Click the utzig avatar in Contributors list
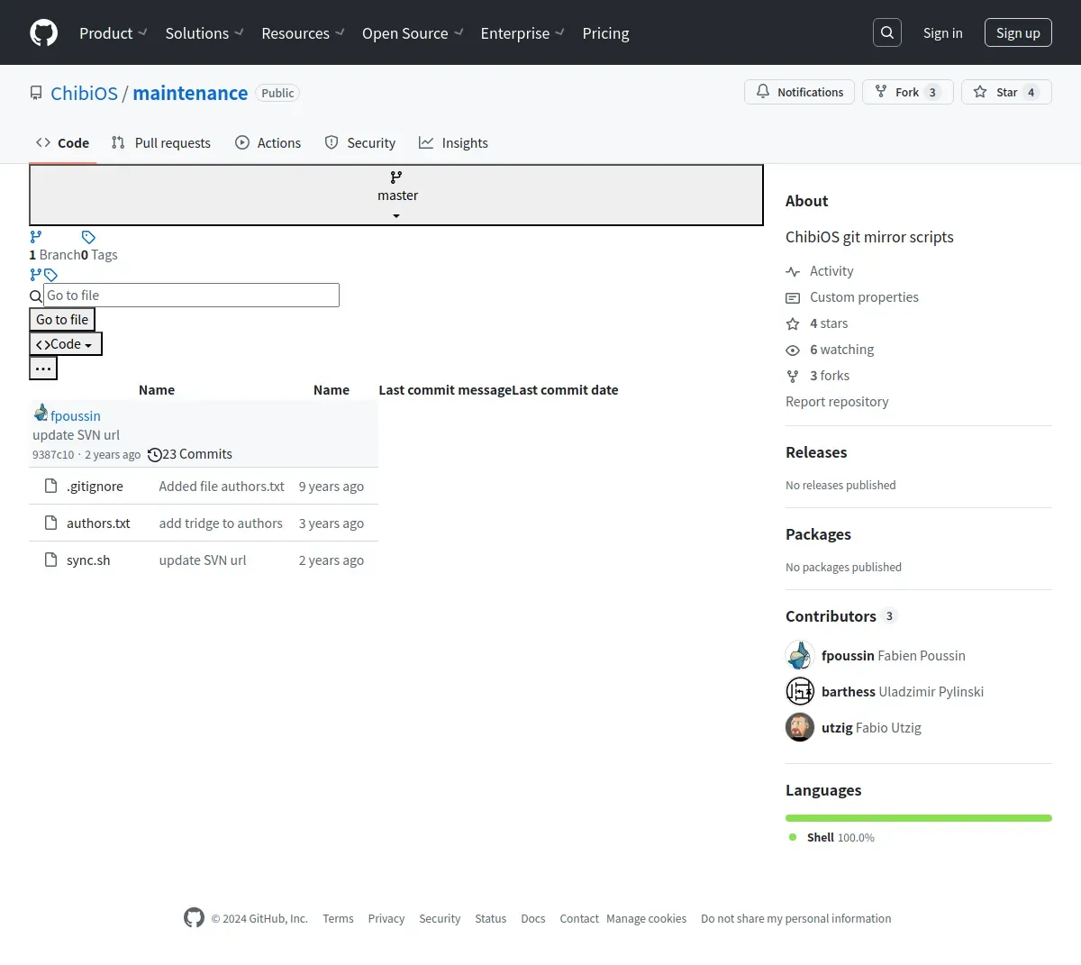1081x965 pixels. click(800, 727)
